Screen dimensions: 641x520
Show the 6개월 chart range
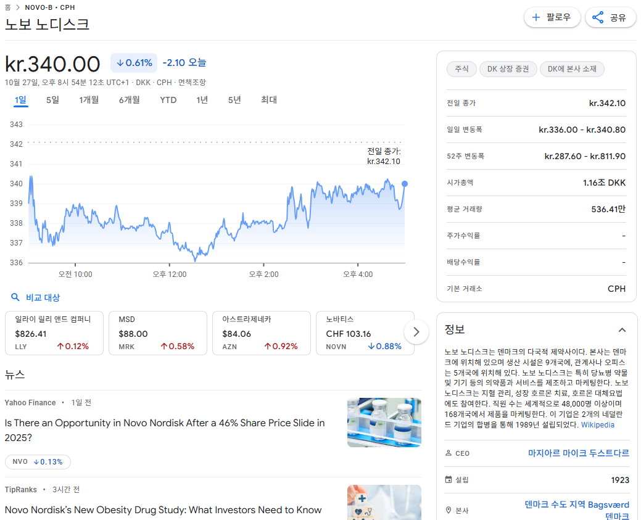(129, 100)
